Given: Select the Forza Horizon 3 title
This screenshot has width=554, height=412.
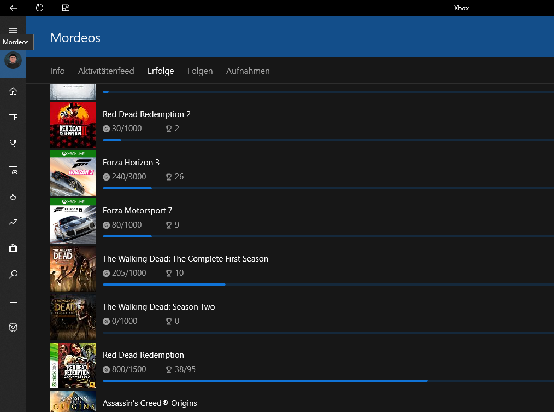Looking at the screenshot, I should click(x=131, y=163).
